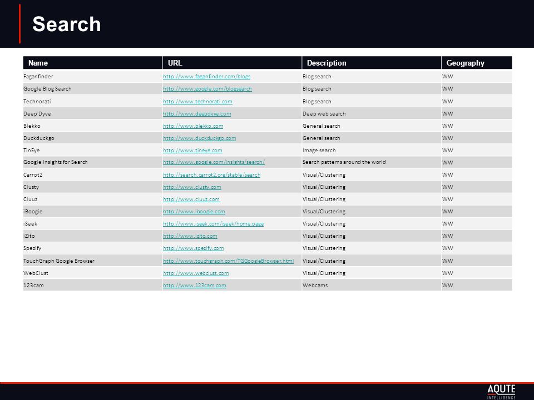Open the search.carrot2.org link
Viewport: 534px width, 400px height.
click(x=211, y=175)
